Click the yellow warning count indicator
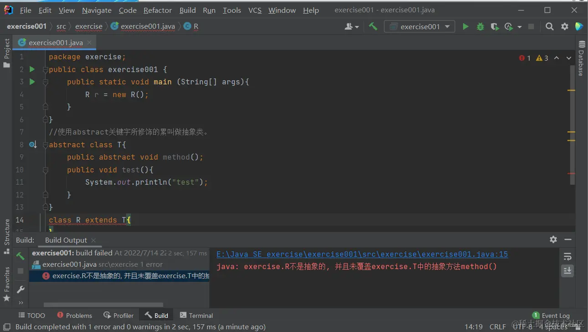 (542, 58)
